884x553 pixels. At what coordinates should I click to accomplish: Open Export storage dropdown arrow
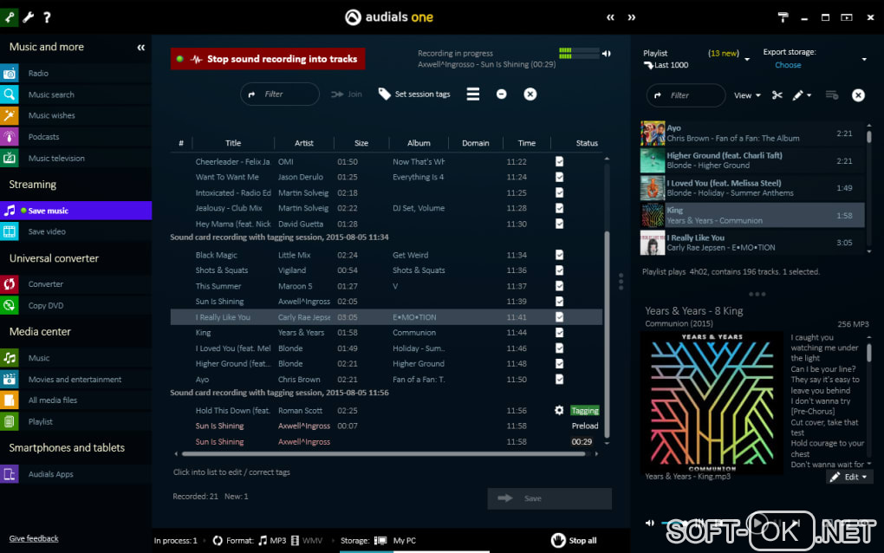864,59
